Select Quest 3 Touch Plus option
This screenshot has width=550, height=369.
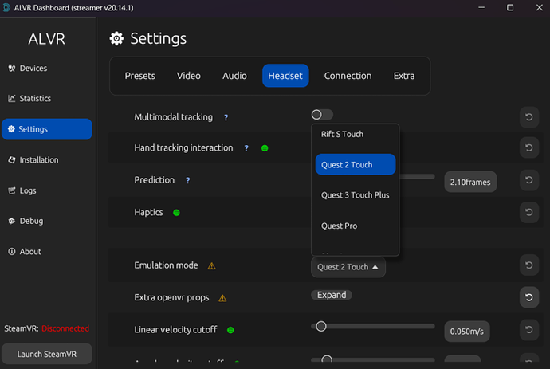(355, 195)
